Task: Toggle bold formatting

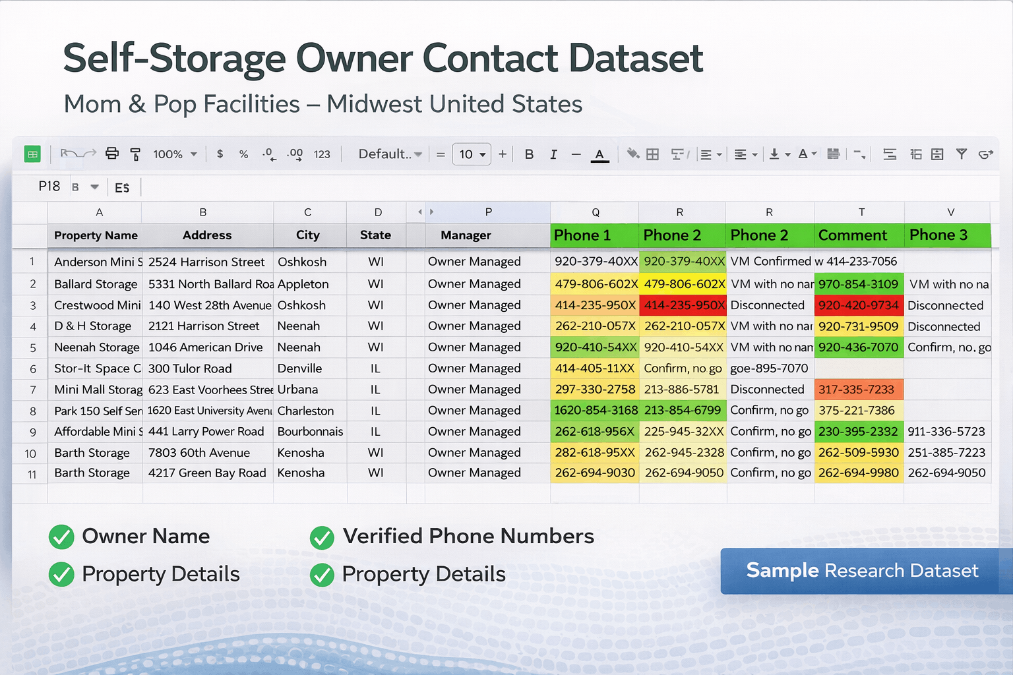Action: [x=529, y=154]
